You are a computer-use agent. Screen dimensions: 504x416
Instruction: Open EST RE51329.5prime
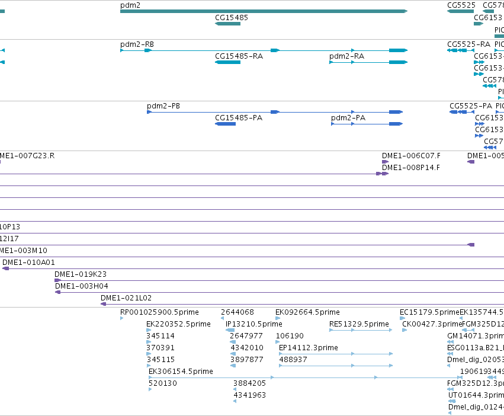[359, 324]
